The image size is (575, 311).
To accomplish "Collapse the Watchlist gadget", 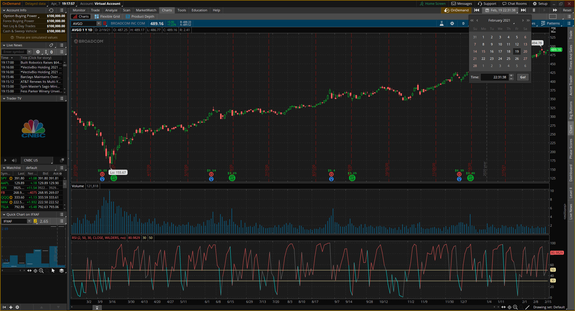I will [x=4, y=168].
